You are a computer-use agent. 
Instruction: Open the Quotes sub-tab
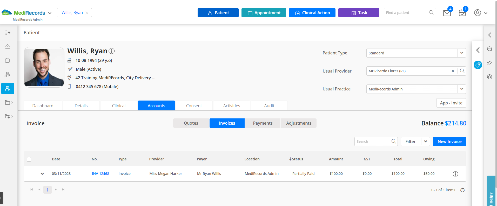point(191,123)
